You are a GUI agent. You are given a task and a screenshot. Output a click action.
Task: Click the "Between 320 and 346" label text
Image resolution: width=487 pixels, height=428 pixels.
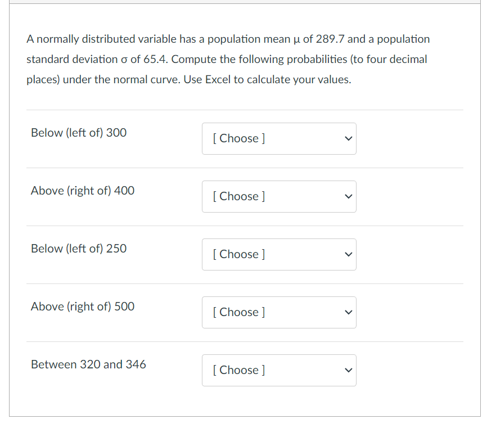[88, 364]
